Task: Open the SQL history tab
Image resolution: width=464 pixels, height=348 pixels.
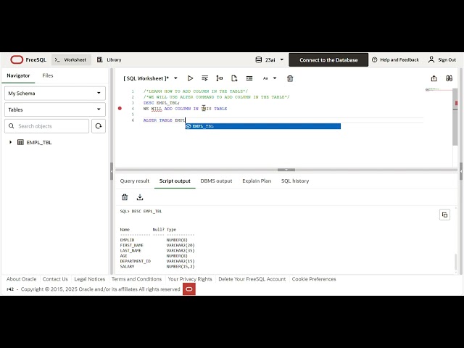Action: [295, 181]
